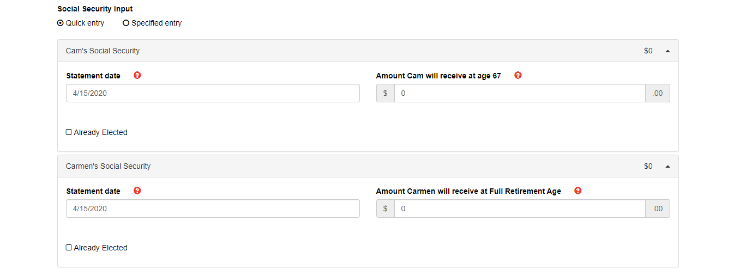
Task: Select the Specified entry radio button
Action: click(x=126, y=23)
